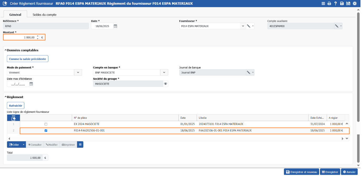Click the printer icon in title bar
The width and height of the screenshot is (362, 176).
pos(329,4)
